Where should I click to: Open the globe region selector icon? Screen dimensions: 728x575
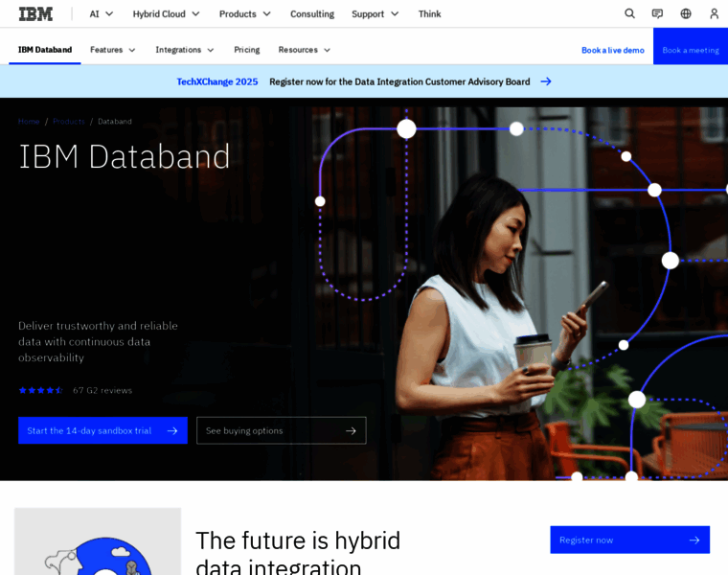click(686, 14)
